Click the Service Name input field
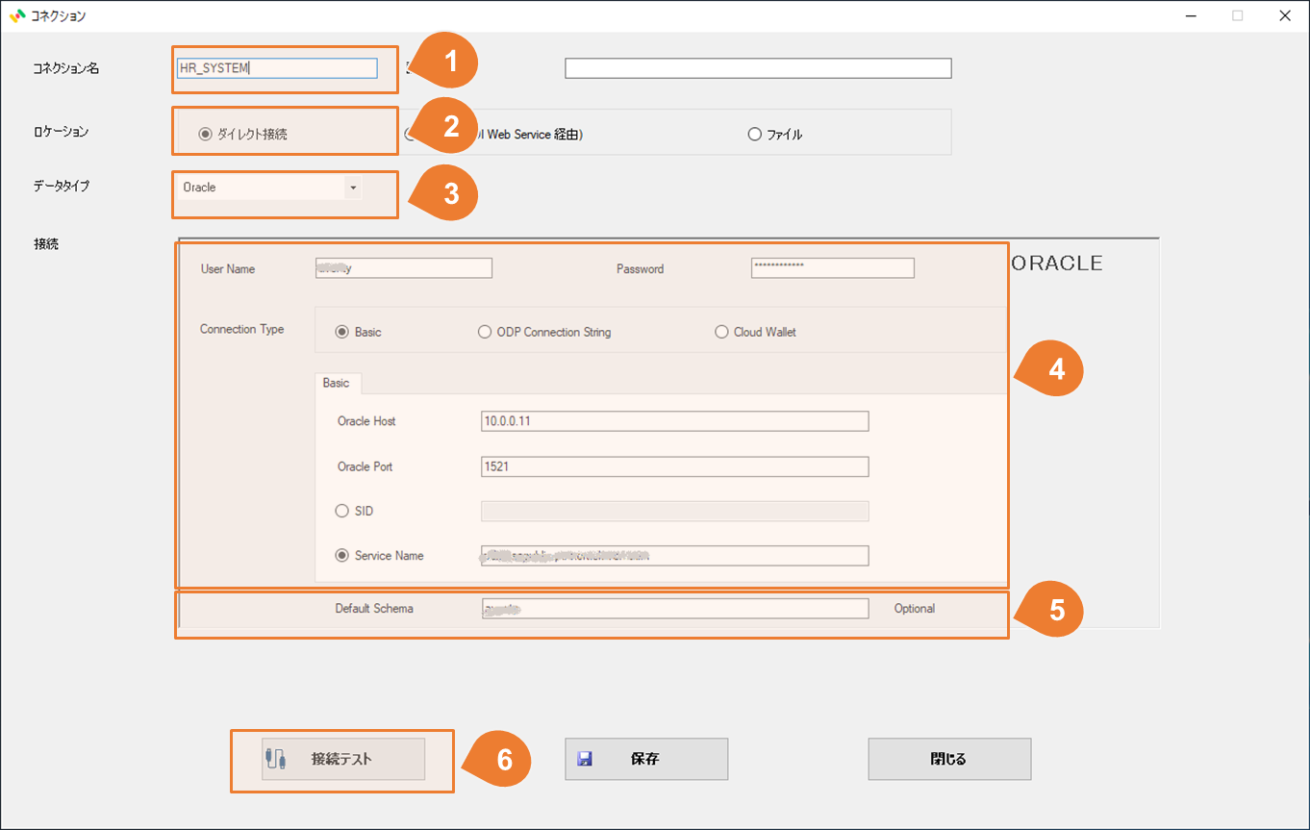This screenshot has height=830, width=1310. click(675, 556)
